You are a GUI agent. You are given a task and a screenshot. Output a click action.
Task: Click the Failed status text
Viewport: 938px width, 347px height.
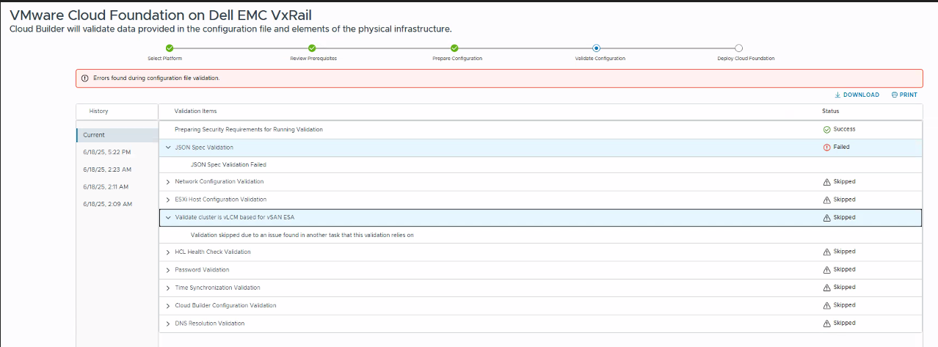coord(841,147)
